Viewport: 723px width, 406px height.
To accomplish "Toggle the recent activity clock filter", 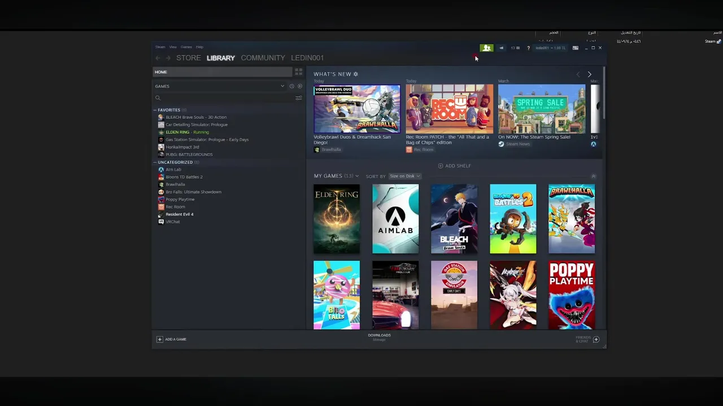I will coord(291,86).
